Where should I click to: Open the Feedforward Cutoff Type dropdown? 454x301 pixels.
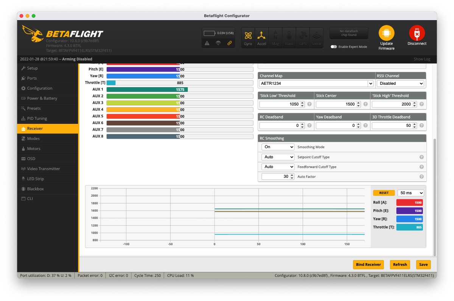click(278, 167)
